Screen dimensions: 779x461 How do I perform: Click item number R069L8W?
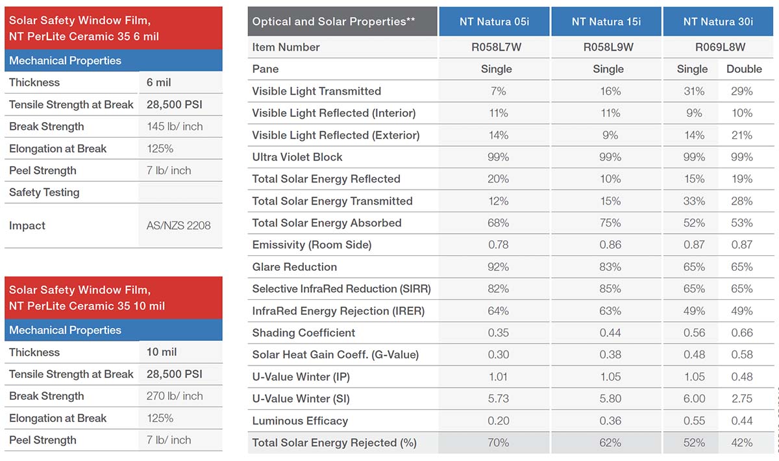click(720, 47)
